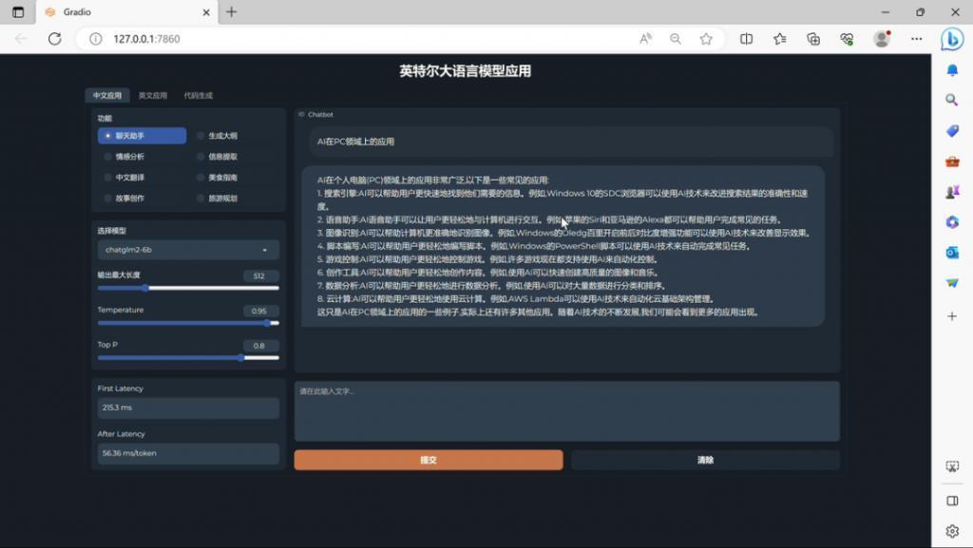Switch to the 英文应用 tab
973x548 pixels.
click(152, 95)
